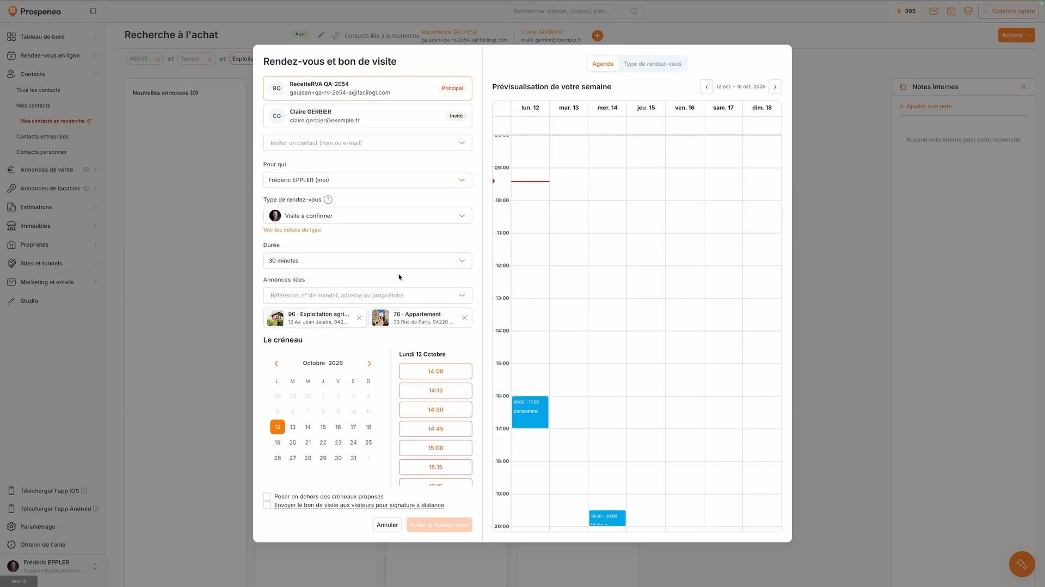Click the search magnifier icon
The height and width of the screenshot is (587, 1045).
click(634, 11)
